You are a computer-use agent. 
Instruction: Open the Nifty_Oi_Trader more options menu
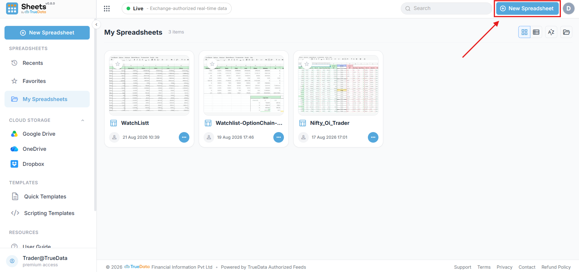pos(373,137)
